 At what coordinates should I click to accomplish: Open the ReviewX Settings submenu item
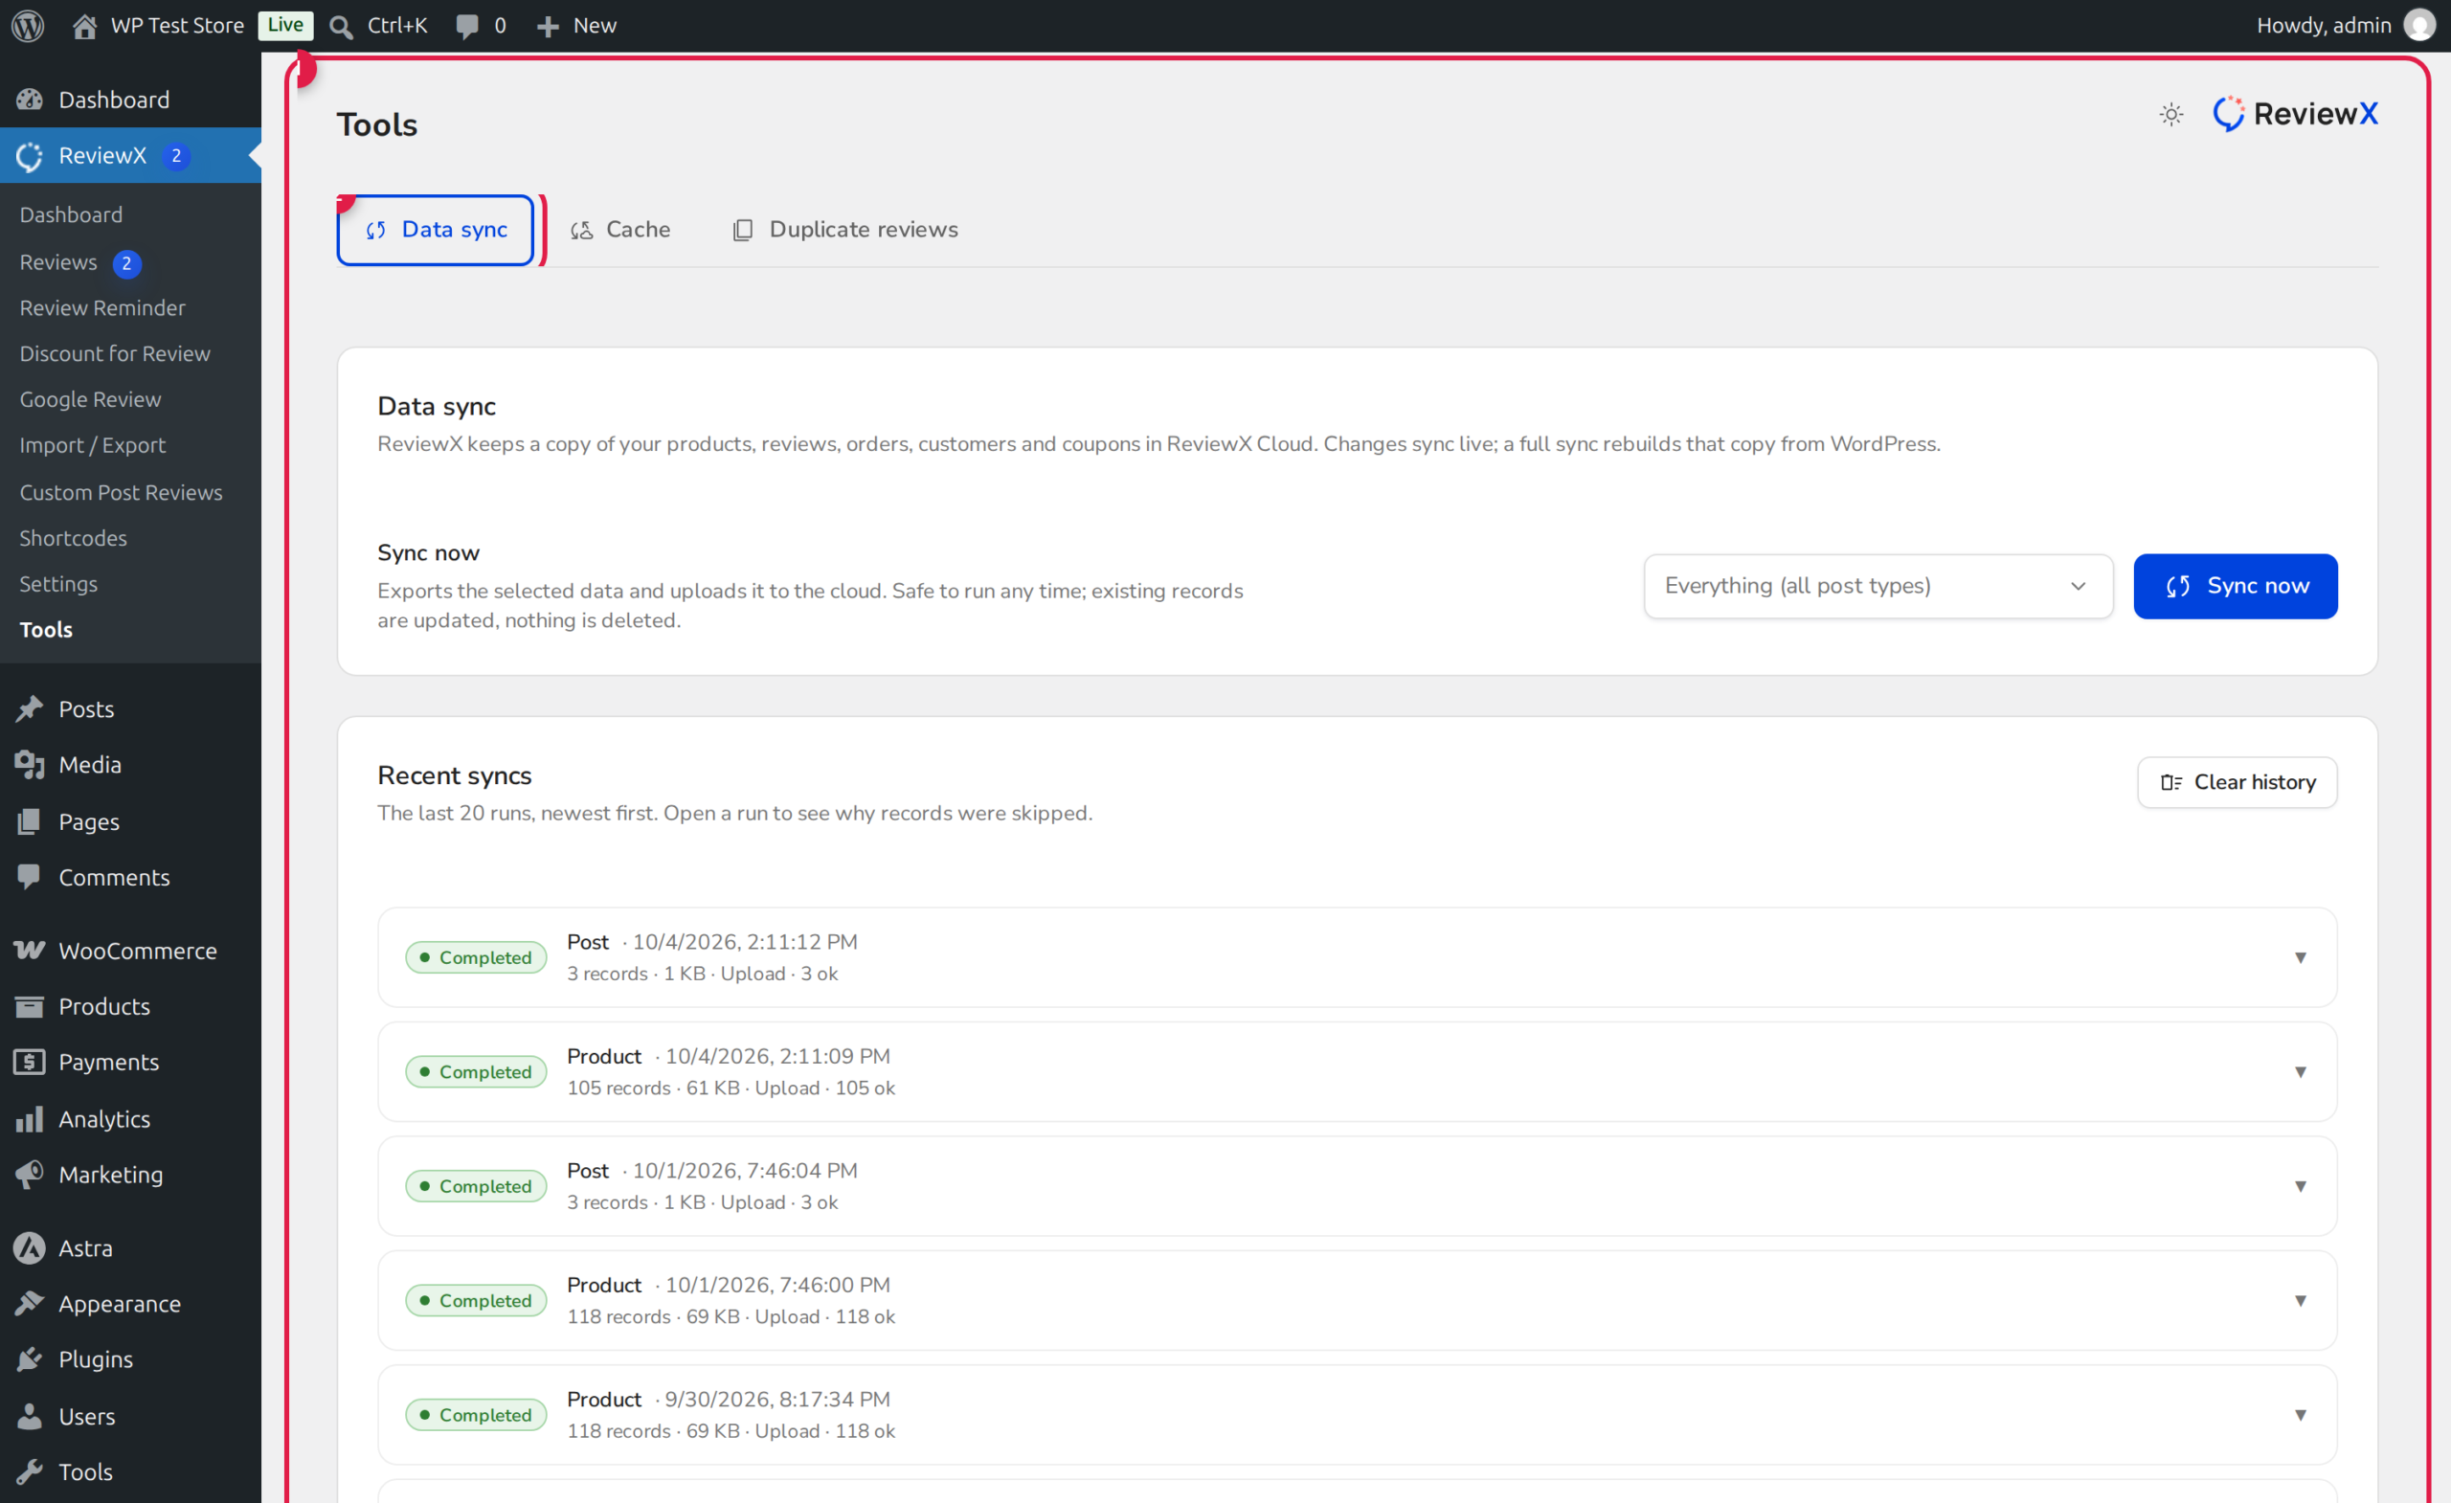click(x=130, y=584)
